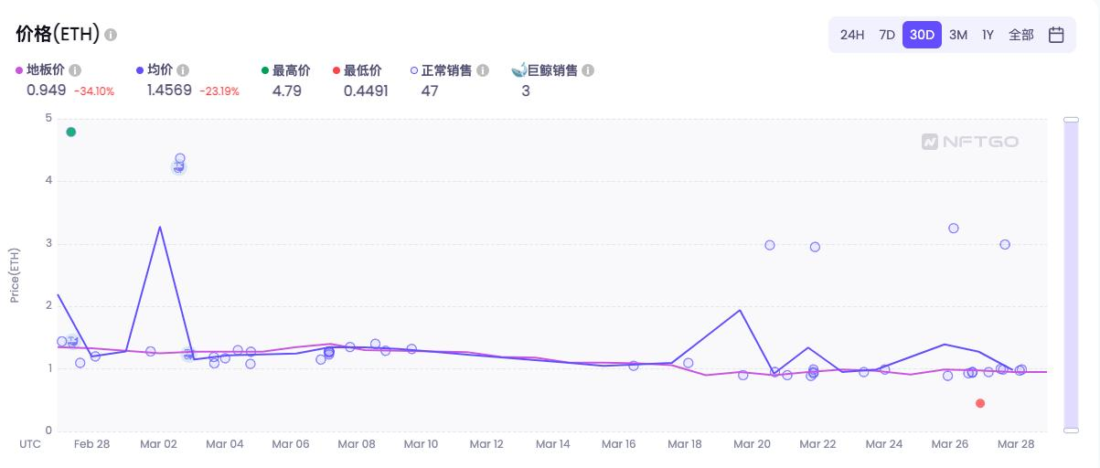Switch to the 1Y time range

988,35
